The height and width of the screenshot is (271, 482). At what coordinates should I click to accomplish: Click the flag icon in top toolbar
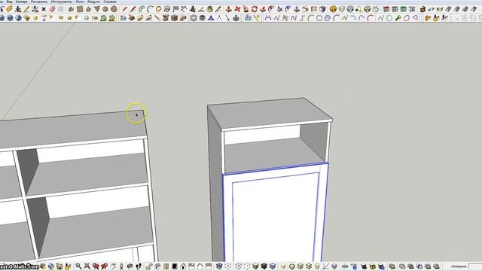(175, 9)
